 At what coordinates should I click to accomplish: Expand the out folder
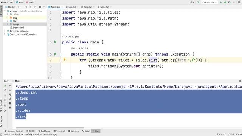pyautogui.click(x=8, y=18)
